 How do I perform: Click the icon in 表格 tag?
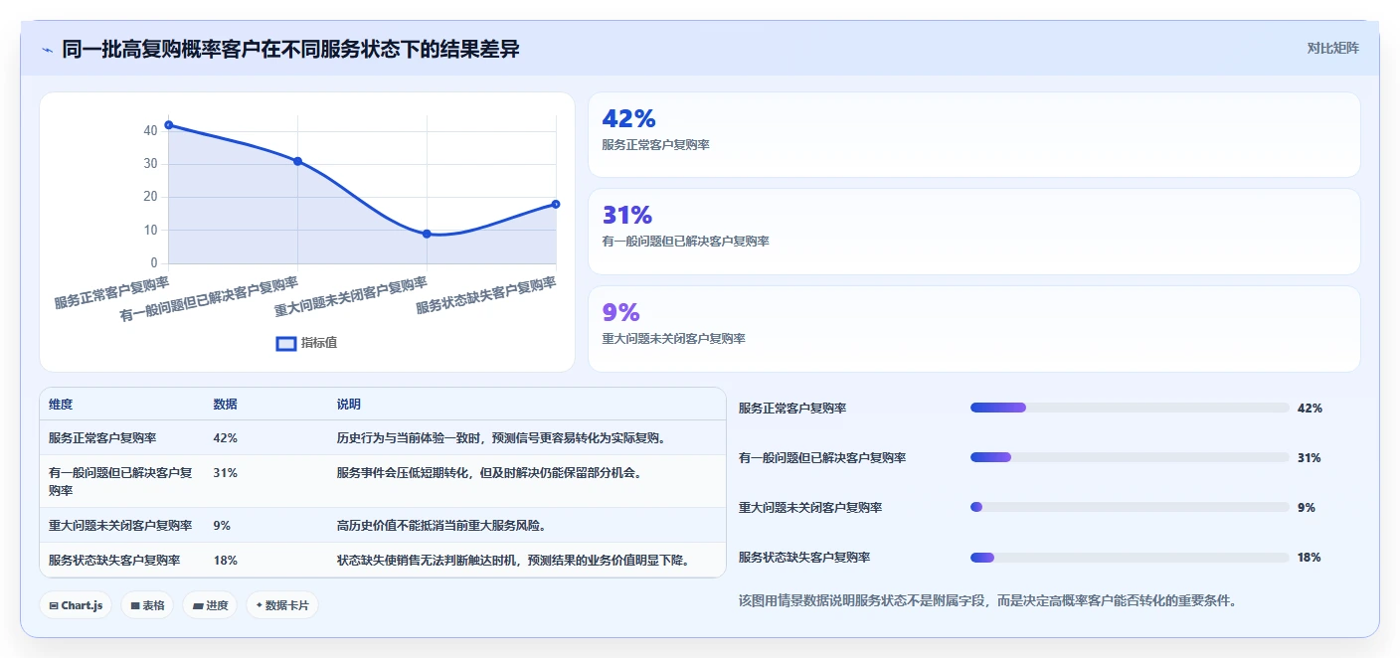pyautogui.click(x=135, y=605)
